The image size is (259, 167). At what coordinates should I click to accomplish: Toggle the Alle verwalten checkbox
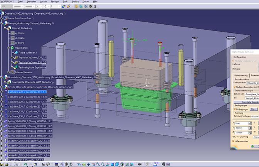point(234,141)
